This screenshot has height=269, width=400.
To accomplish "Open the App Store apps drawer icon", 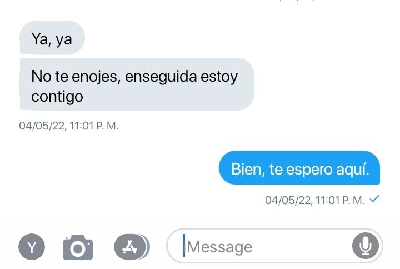I will (130, 247).
